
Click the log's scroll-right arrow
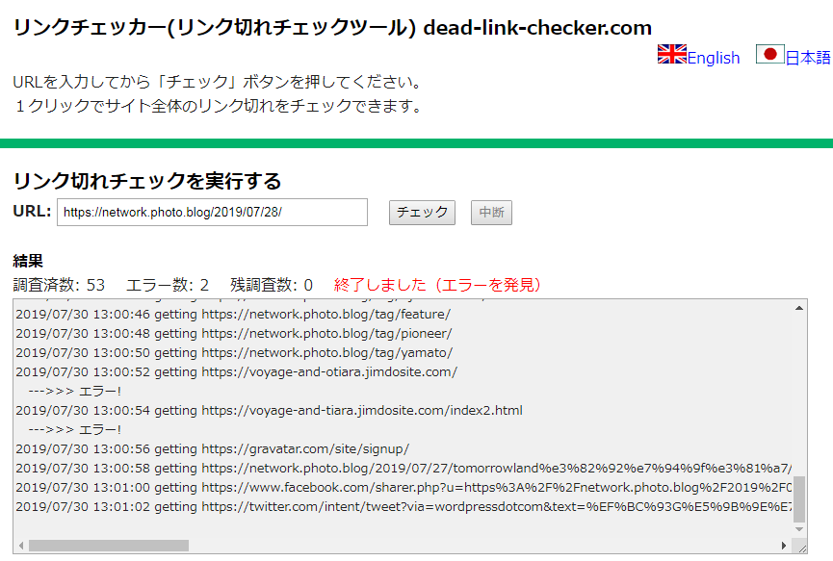(783, 546)
